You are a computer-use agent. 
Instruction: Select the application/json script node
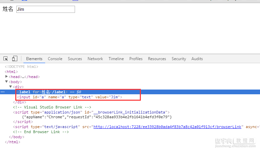[91, 112]
